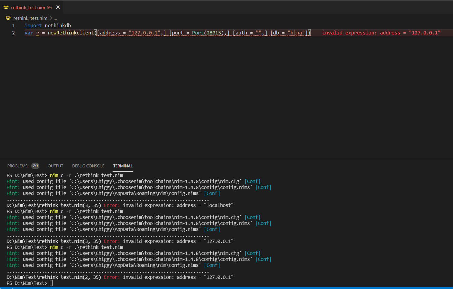This screenshot has width=453, height=289.
Task: Switch to the OUTPUT tab
Action: 55,166
